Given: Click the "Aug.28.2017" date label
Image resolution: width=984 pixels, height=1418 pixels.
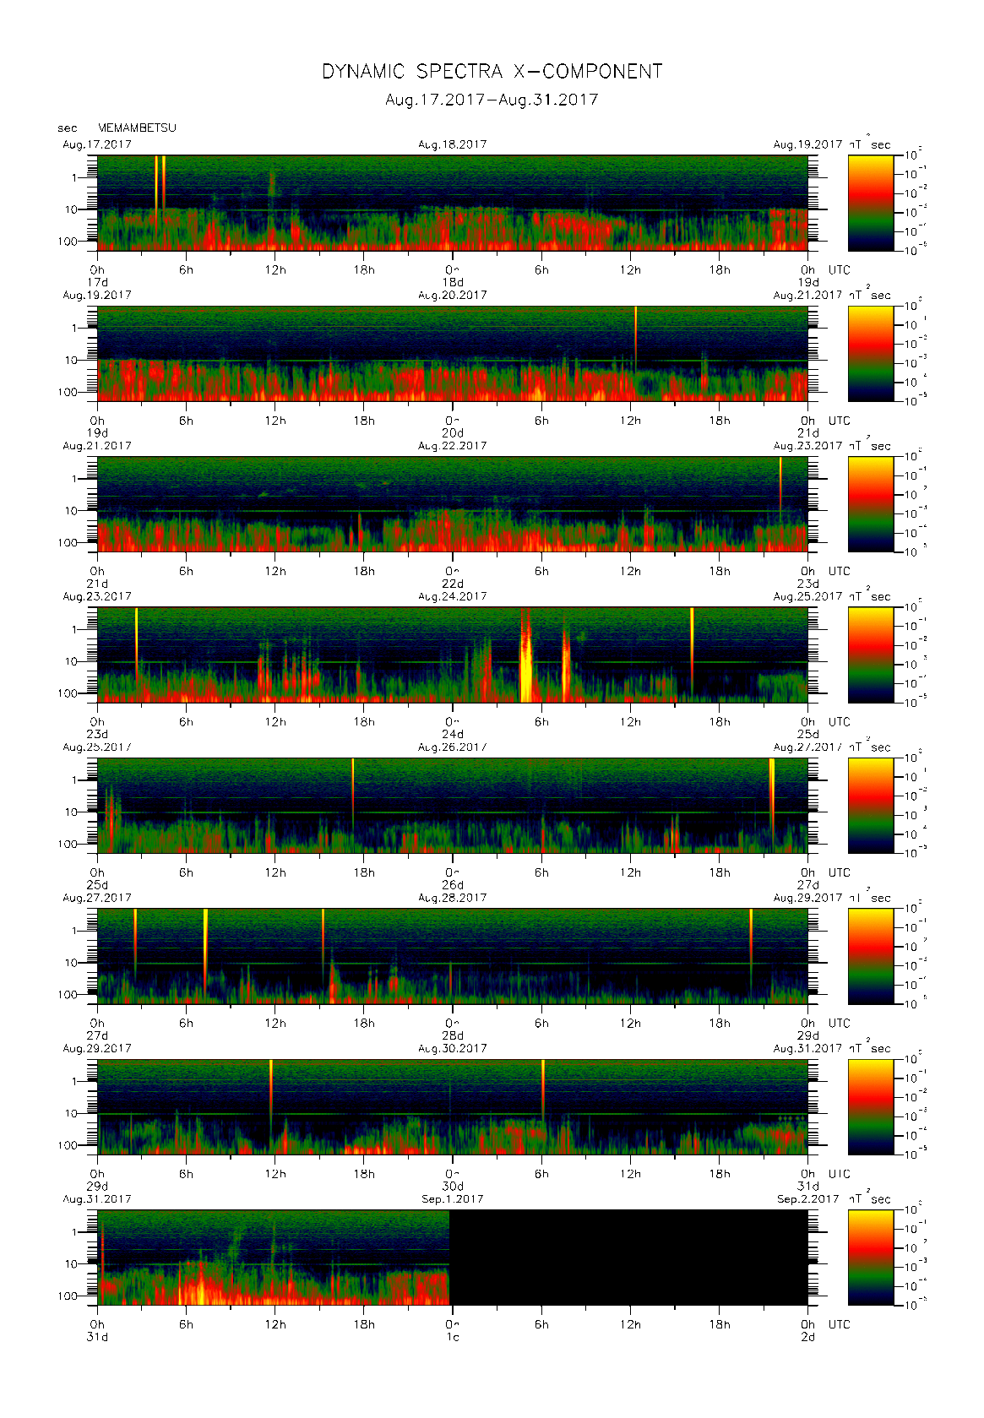Looking at the screenshot, I should (x=453, y=898).
